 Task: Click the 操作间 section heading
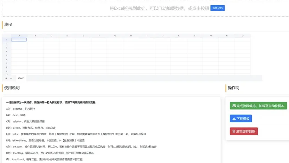click(x=233, y=88)
